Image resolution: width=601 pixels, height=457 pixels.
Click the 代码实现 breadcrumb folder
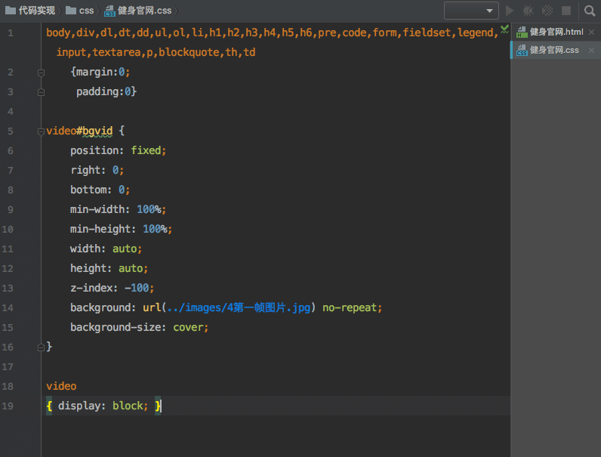pyautogui.click(x=31, y=11)
